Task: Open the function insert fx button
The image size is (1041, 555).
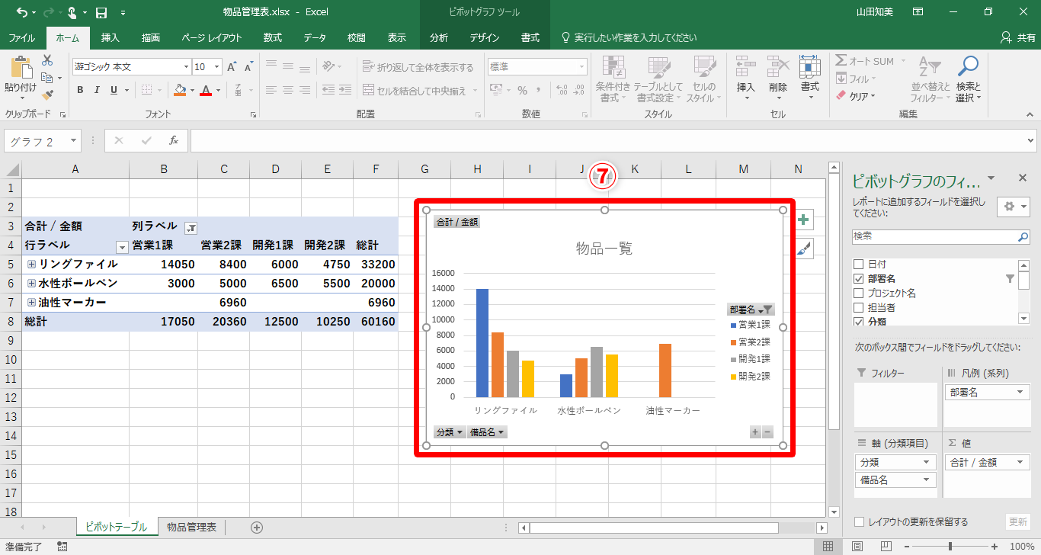Action: (174, 140)
